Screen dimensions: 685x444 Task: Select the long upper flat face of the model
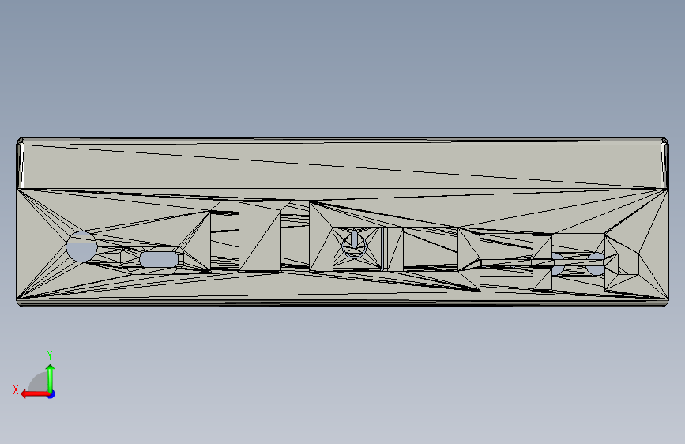coord(343,167)
